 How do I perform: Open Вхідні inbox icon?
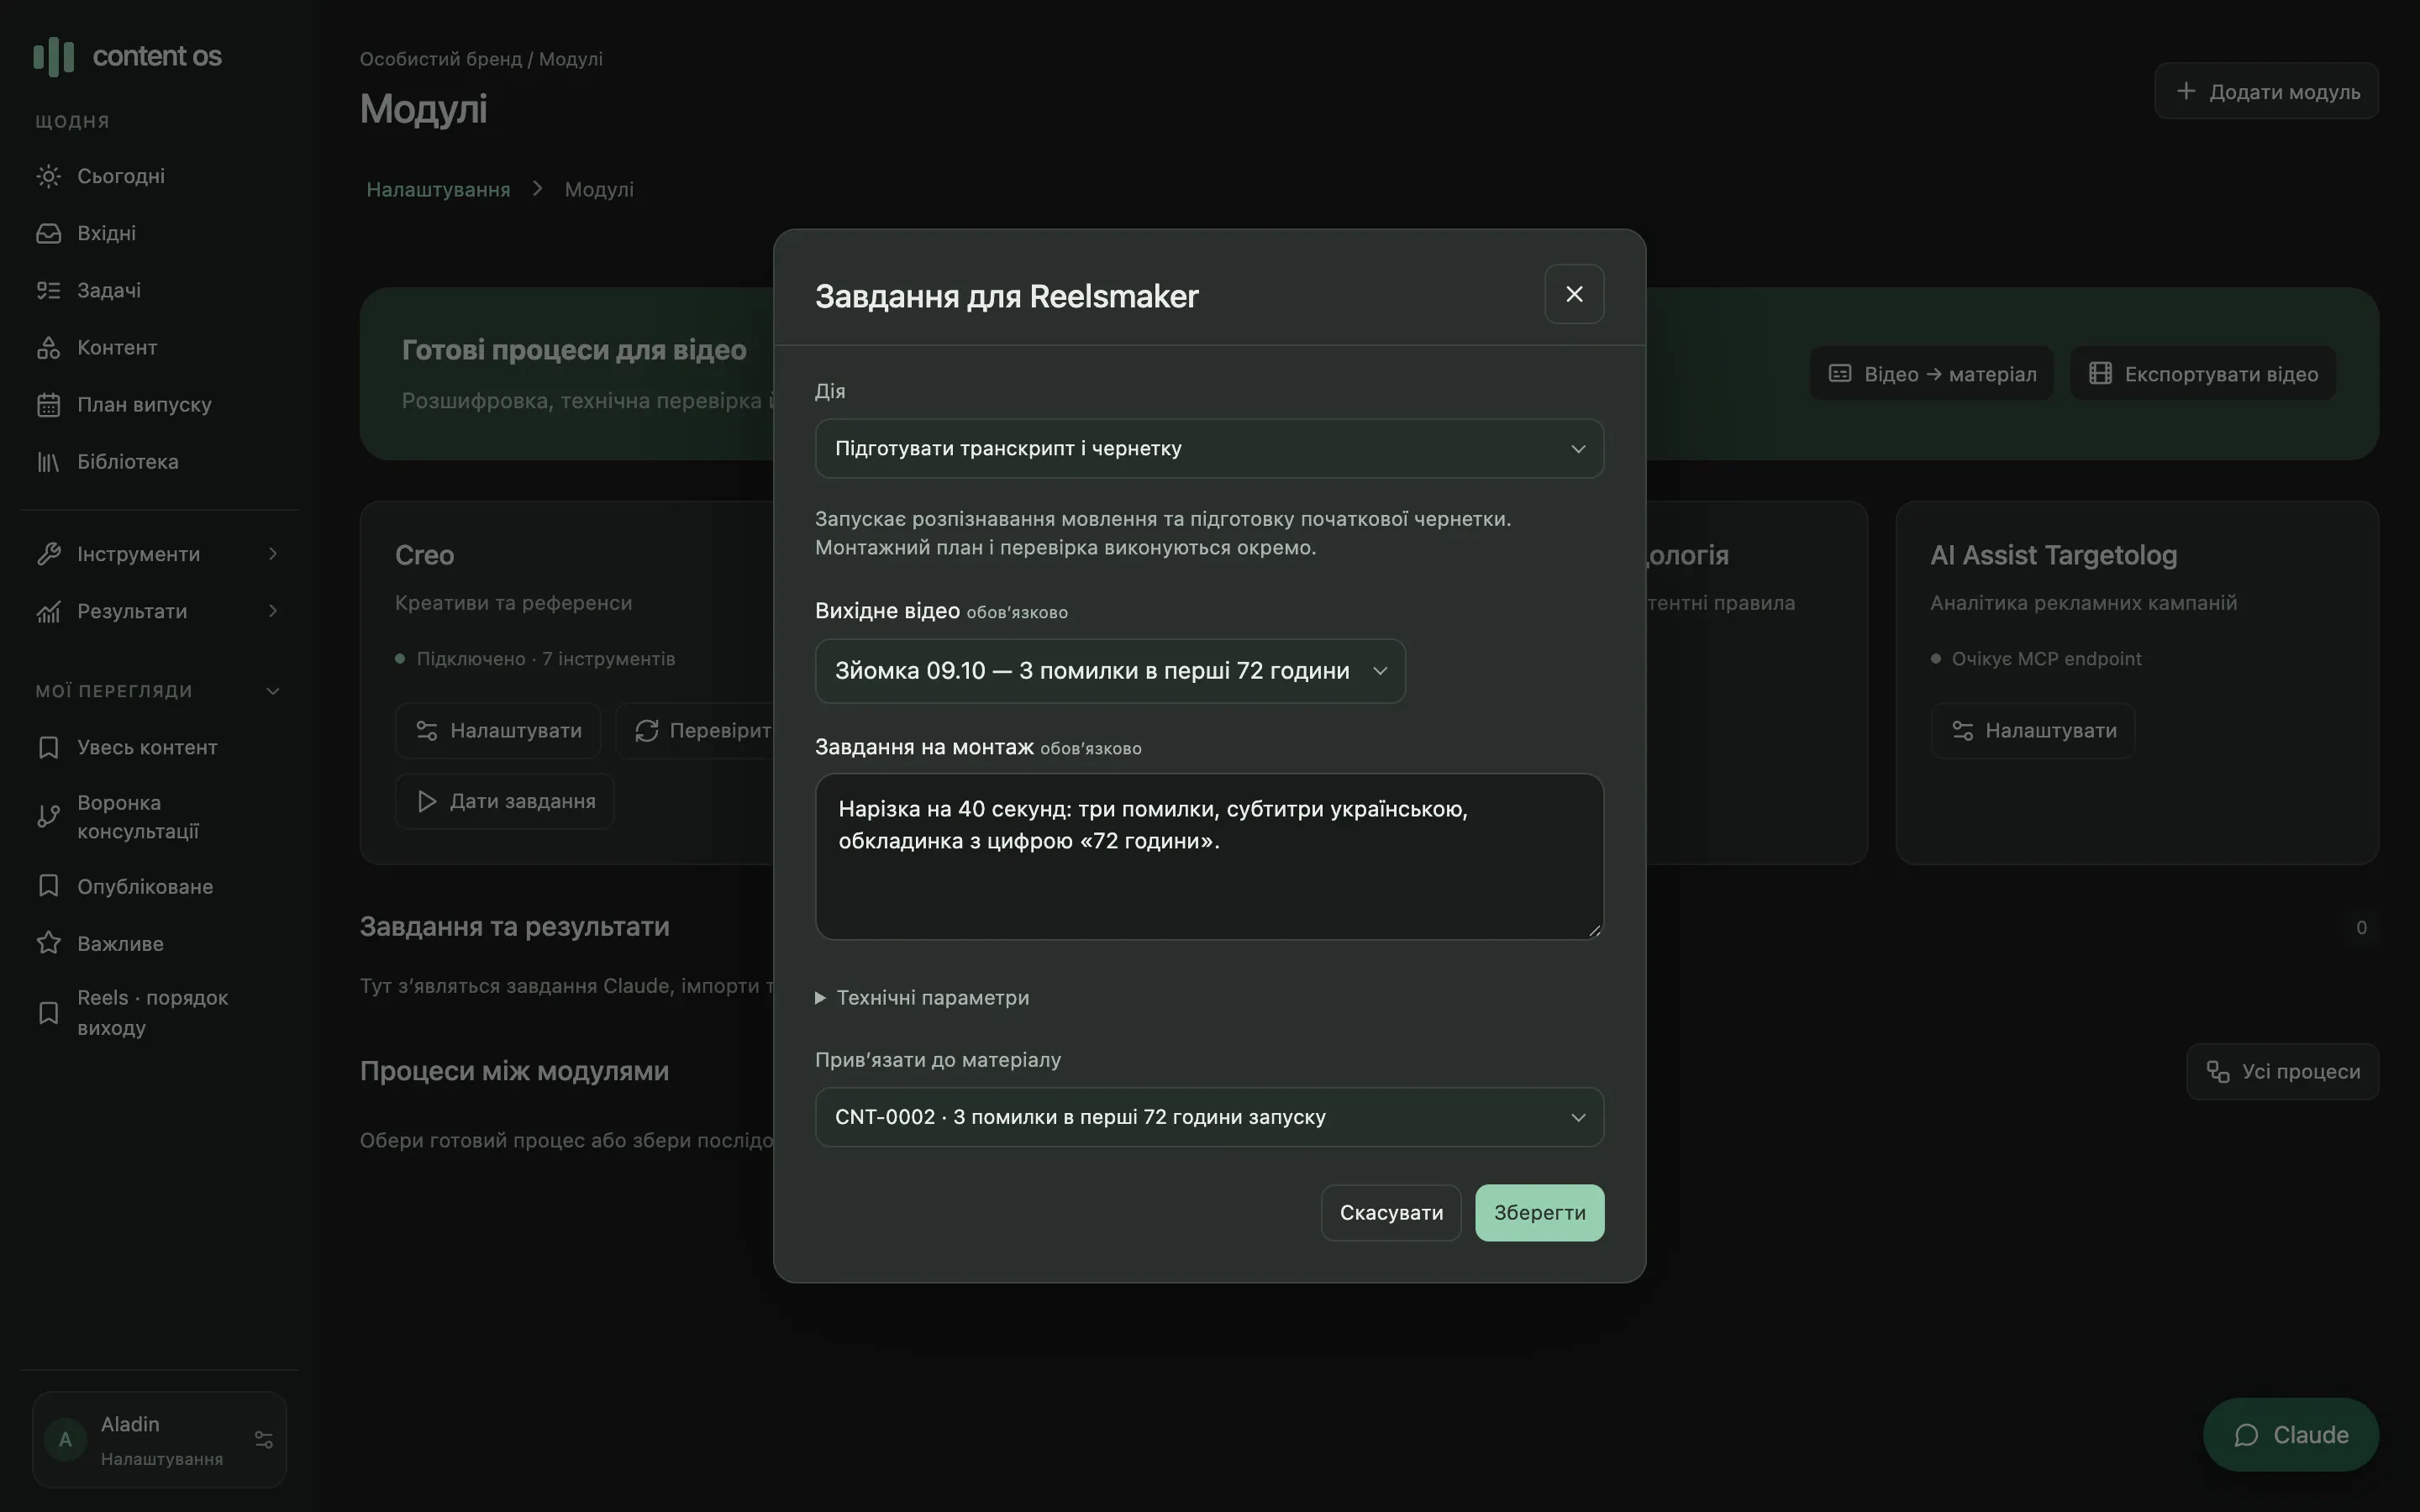click(48, 233)
